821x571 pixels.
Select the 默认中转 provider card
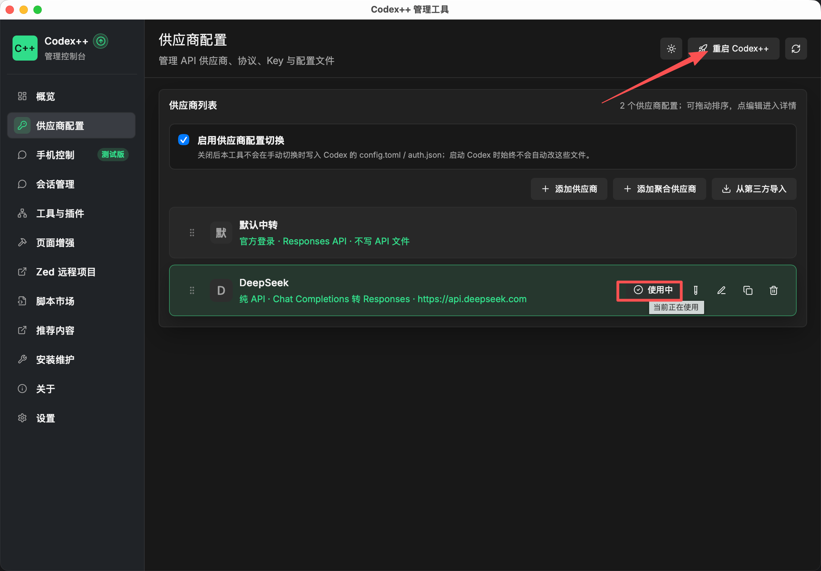(483, 233)
